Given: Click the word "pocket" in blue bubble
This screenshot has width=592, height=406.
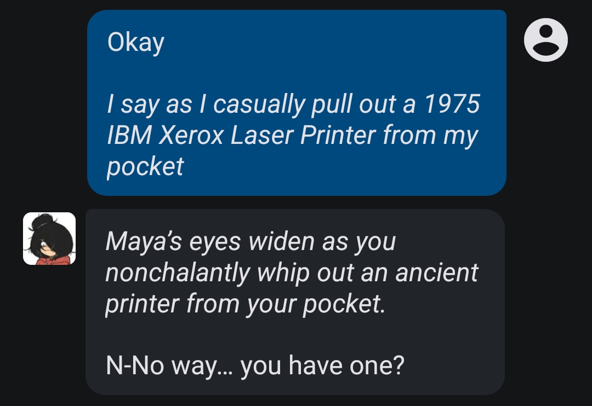Looking at the screenshot, I should tap(145, 167).
